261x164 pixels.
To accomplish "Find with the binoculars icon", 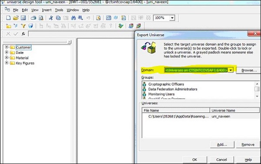I will pyautogui.click(x=74, y=18).
